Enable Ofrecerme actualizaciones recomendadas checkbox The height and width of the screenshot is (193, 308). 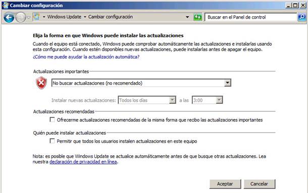(x=52, y=119)
